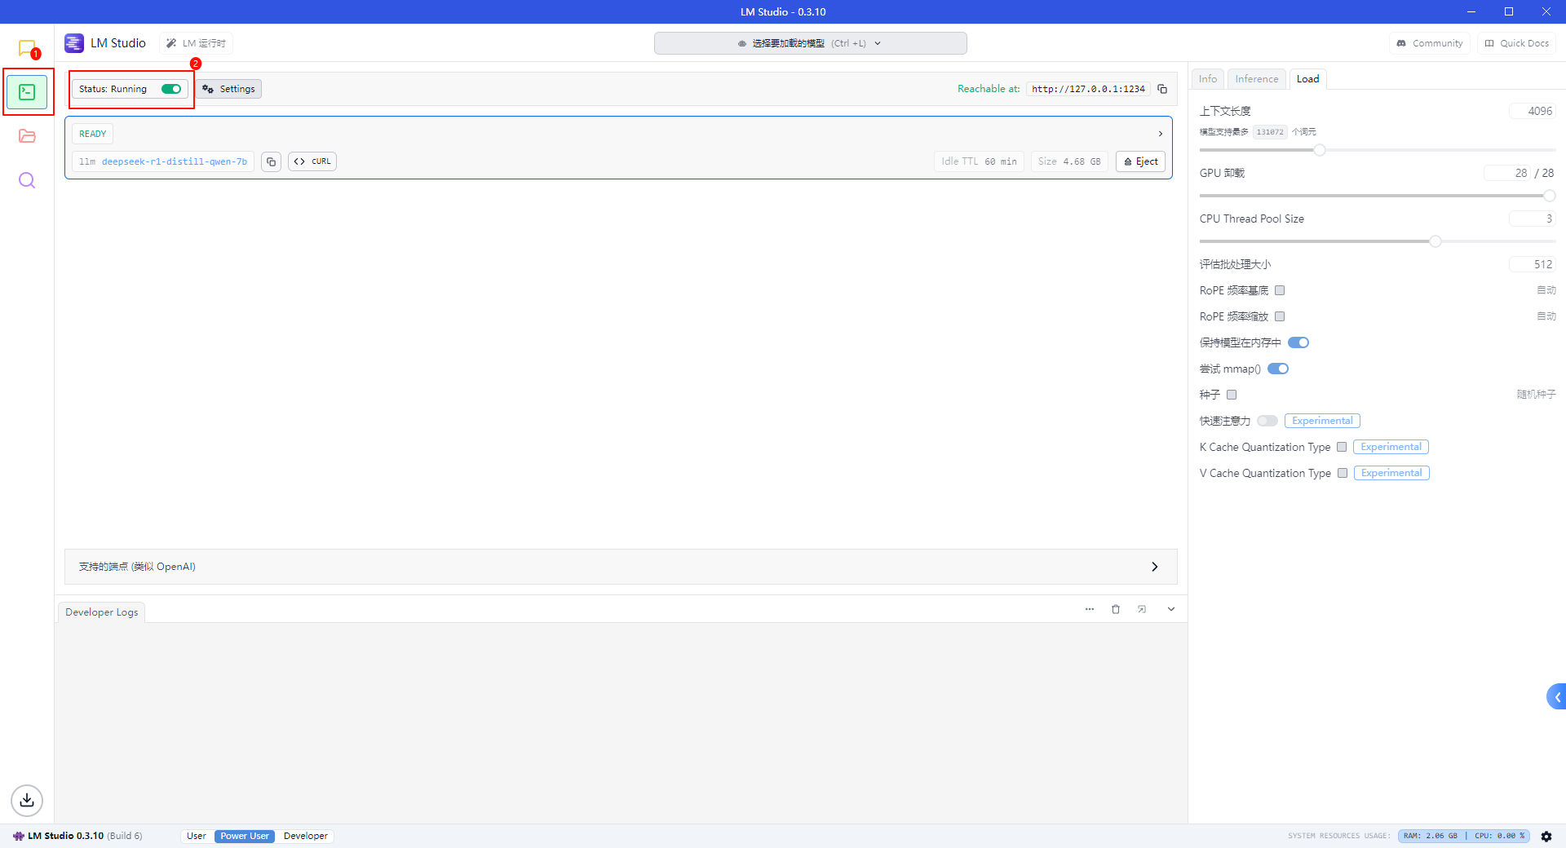This screenshot has height=848, width=1566.
Task: Open server Settings button
Action: point(229,89)
